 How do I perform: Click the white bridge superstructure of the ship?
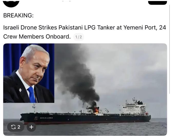pyautogui.click(x=134, y=108)
